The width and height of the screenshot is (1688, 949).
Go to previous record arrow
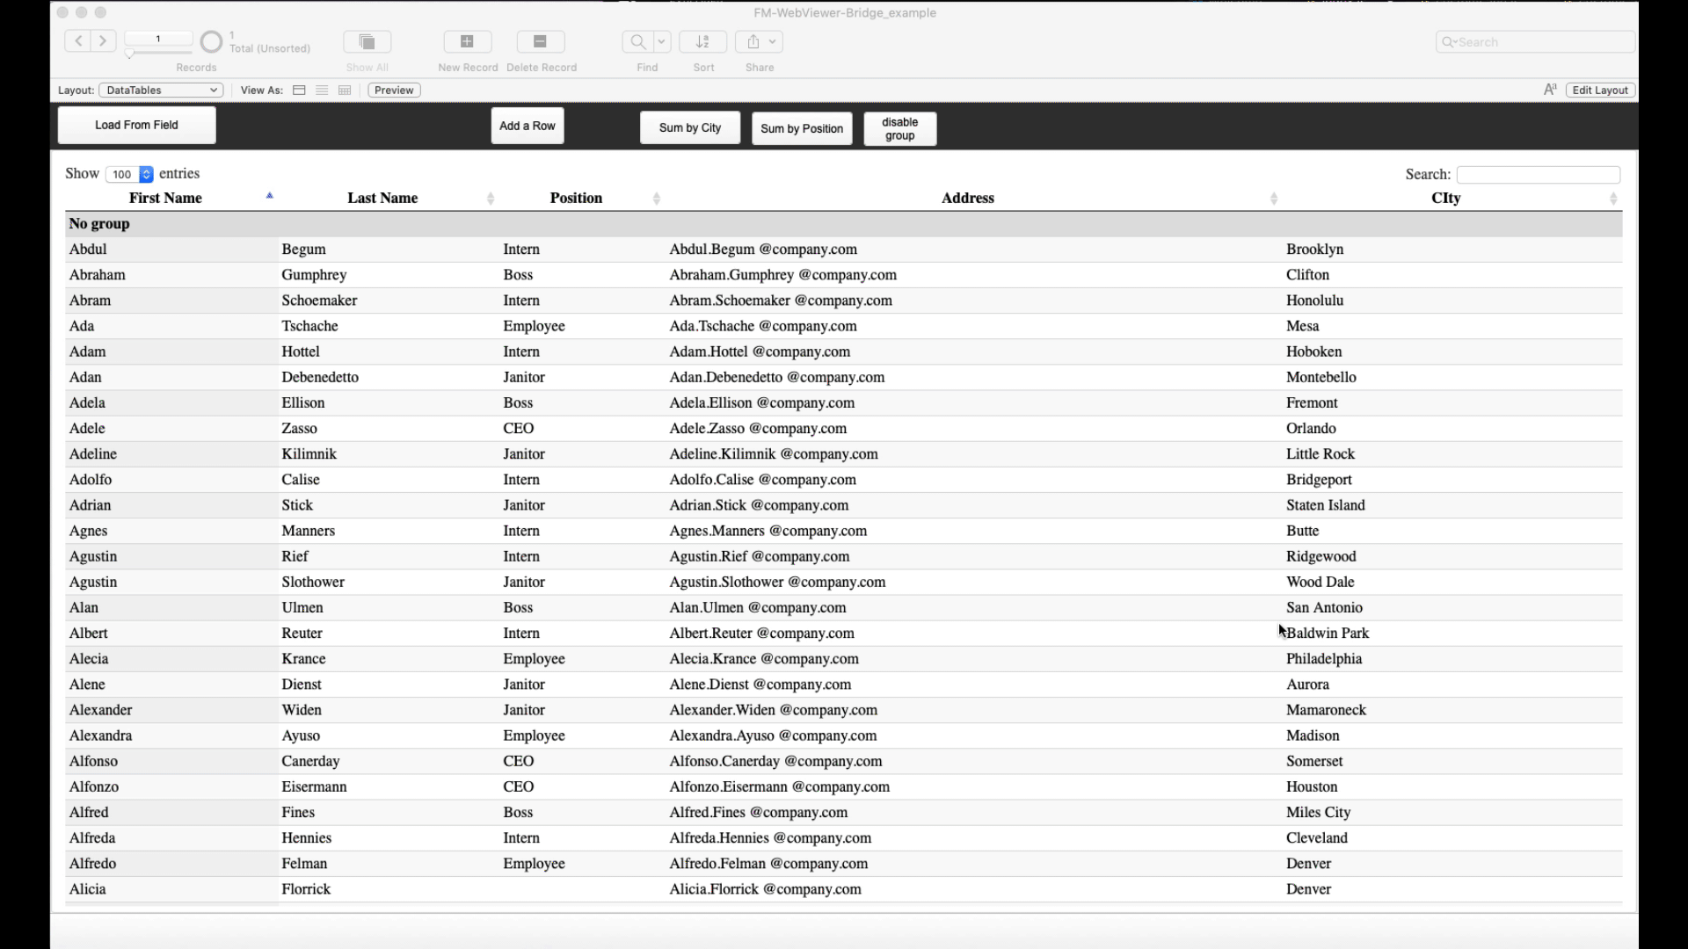[x=78, y=41]
